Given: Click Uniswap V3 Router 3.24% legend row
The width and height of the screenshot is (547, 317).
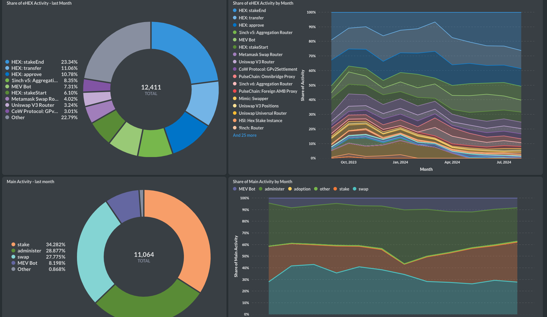Looking at the screenshot, I should click(x=41, y=105).
